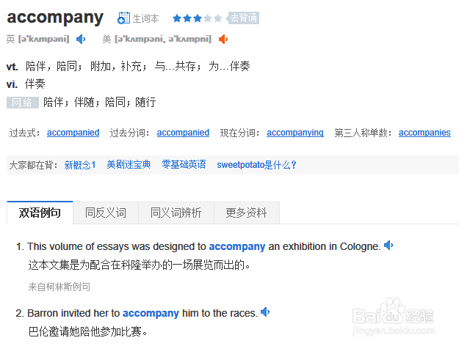Open the 更多资料 tab
This screenshot has width=459, height=346.
[x=246, y=213]
